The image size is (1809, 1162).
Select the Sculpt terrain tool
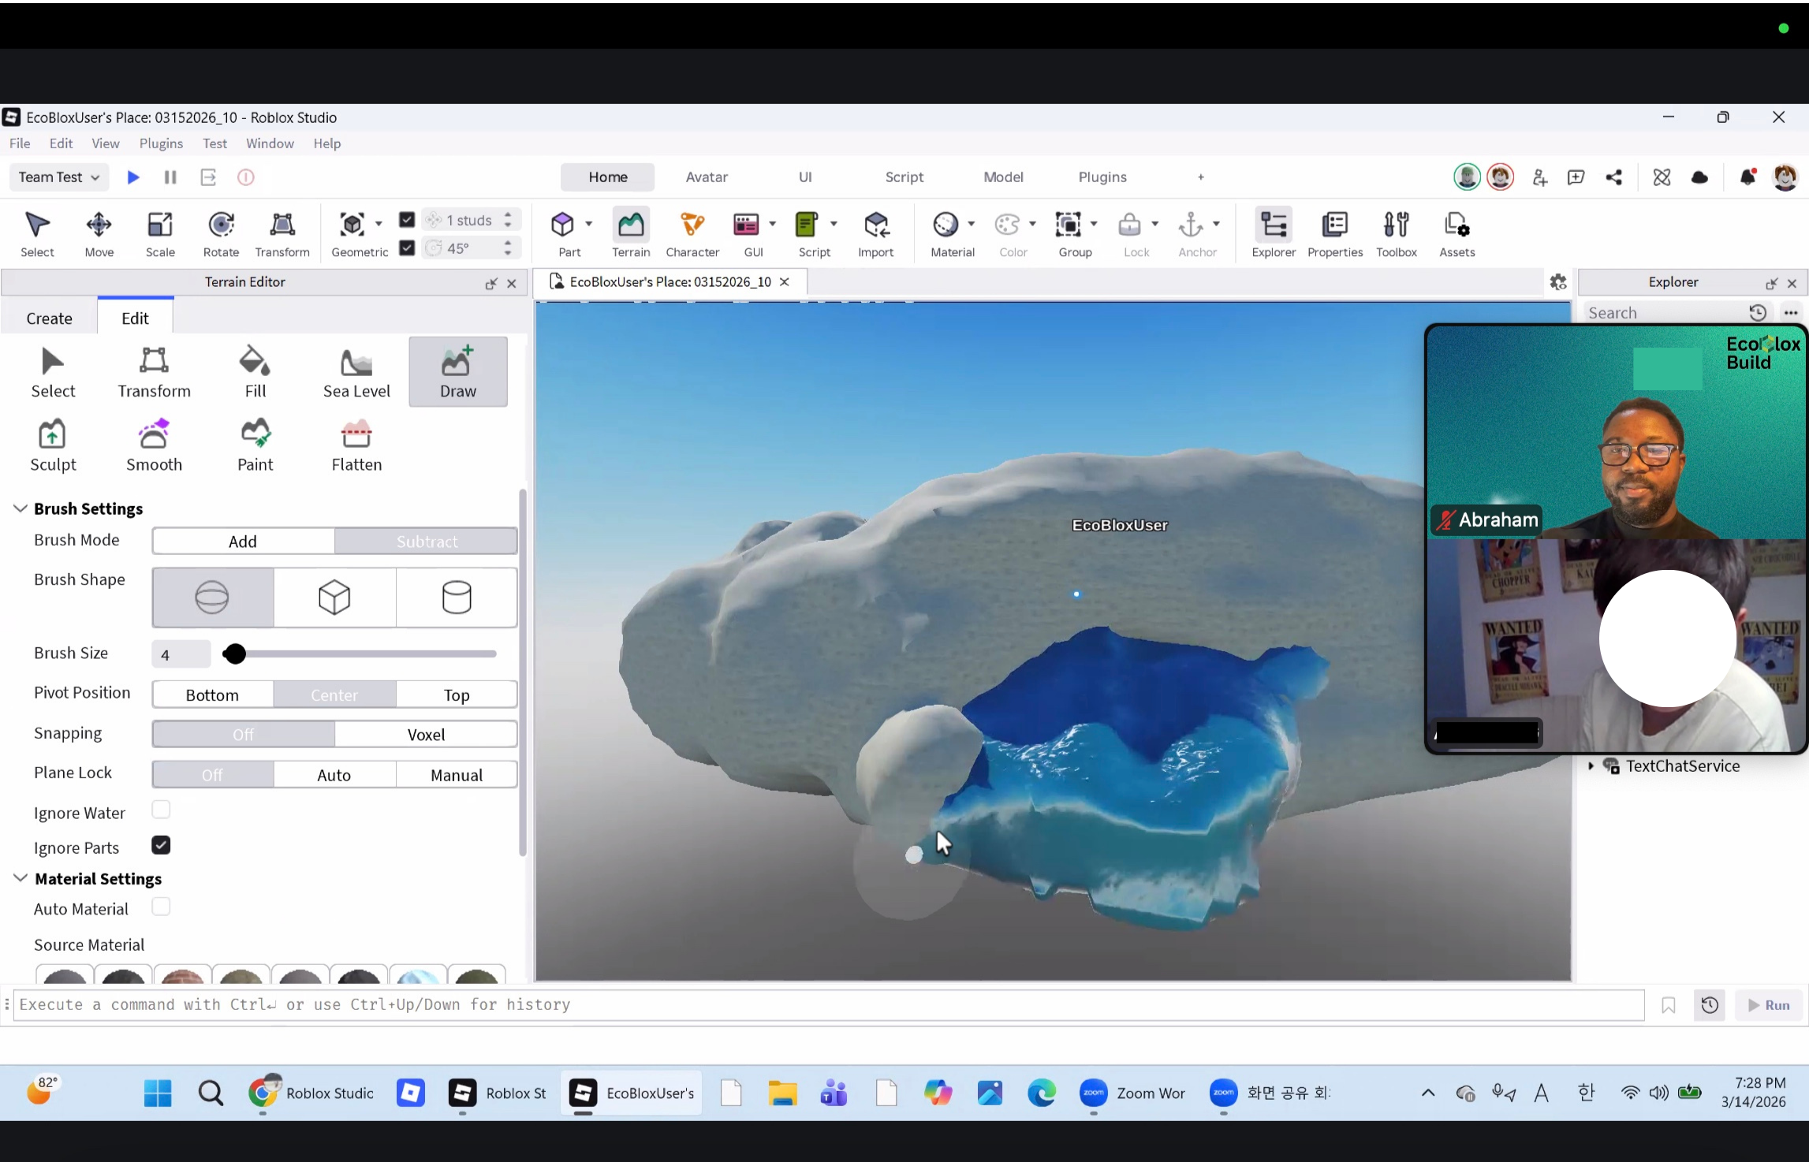pyautogui.click(x=53, y=445)
